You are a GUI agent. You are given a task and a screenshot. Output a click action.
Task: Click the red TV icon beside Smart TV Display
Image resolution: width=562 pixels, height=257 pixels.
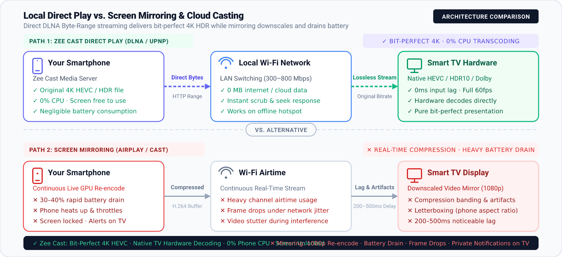pyautogui.click(x=414, y=175)
